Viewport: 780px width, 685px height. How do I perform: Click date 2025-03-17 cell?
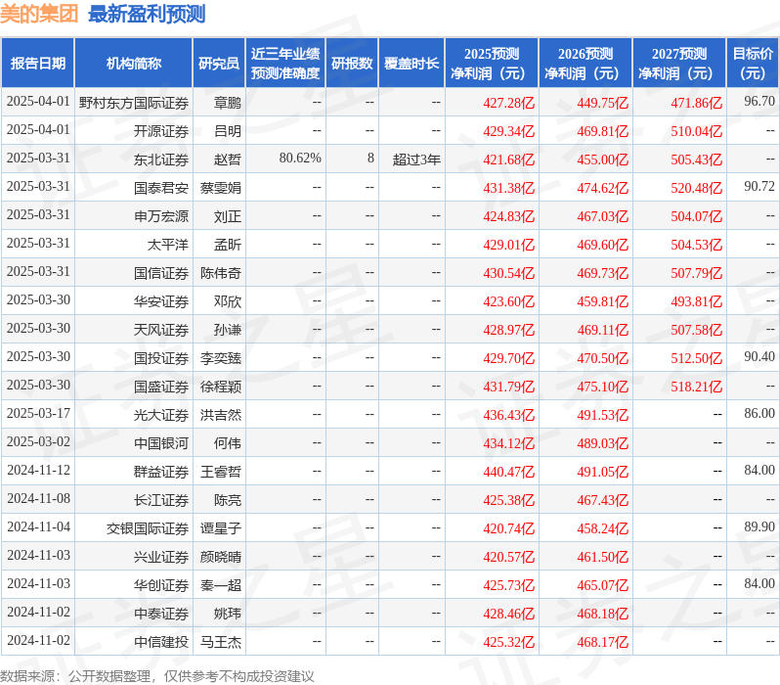click(x=38, y=414)
